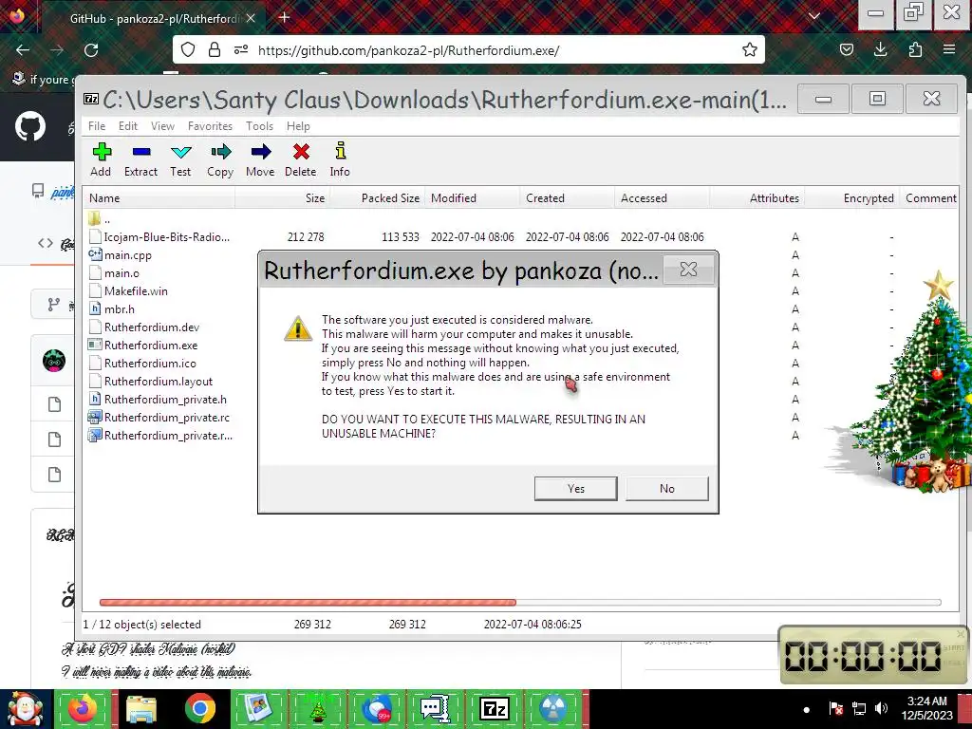Click Yes in the malware warning dialog
972x729 pixels.
click(x=576, y=489)
